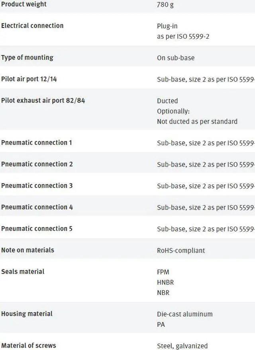Select the value for Pneumatic connection 5
The height and width of the screenshot is (350, 255).
pyautogui.click(x=206, y=229)
